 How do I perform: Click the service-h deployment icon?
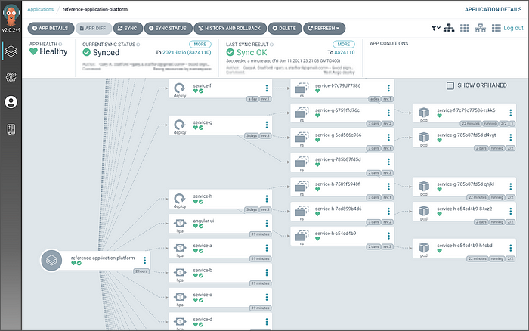(x=180, y=199)
